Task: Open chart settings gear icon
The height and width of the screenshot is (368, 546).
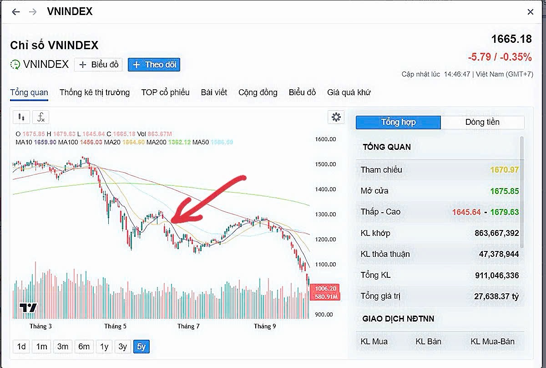Action: (x=336, y=117)
